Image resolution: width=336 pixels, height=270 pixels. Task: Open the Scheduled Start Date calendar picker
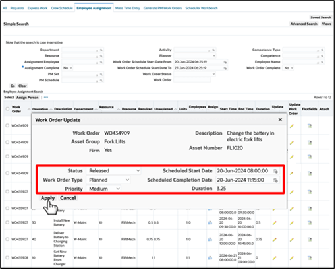pos(275,172)
